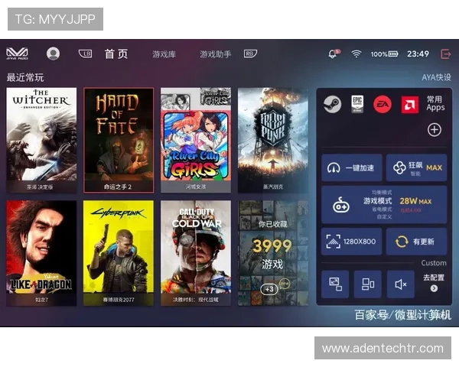Click the exit icon at top right
Viewport: 459px width, 367px height.
[445, 54]
